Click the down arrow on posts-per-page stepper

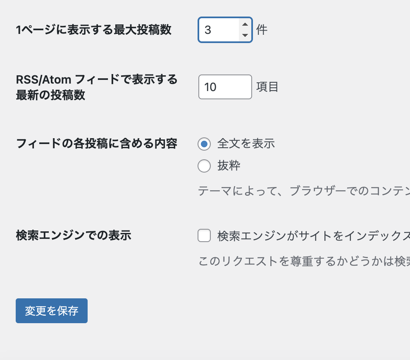(x=245, y=35)
